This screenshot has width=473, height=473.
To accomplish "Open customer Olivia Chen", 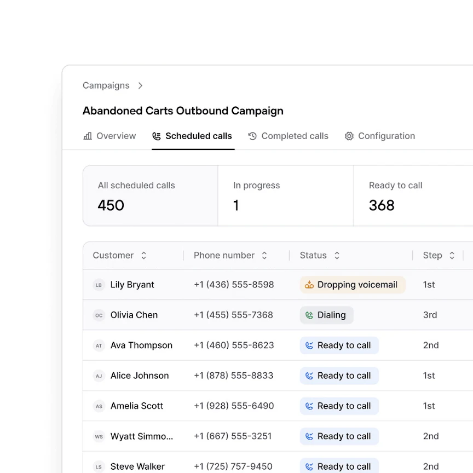I will click(x=134, y=315).
